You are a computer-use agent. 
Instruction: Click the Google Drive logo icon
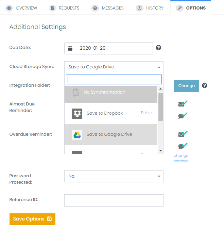pos(77,134)
